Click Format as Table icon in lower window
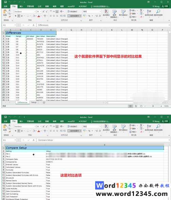The height and width of the screenshot is (200, 171). click(114, 127)
